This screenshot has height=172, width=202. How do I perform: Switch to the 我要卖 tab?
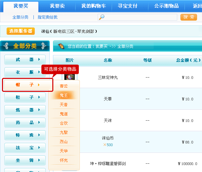click(57, 6)
